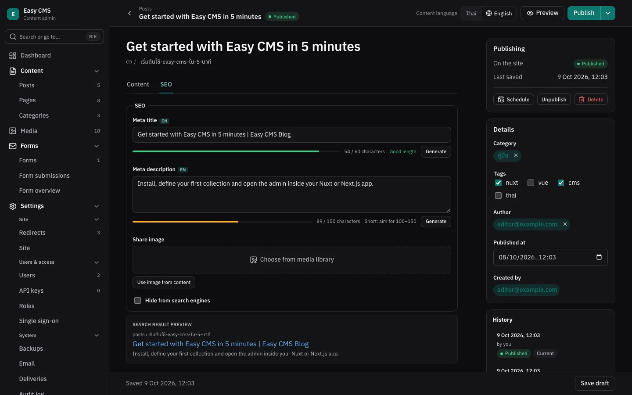Screen dimensions: 632x395
Task: Remove the editor@example.com author chip
Action: point(565,224)
